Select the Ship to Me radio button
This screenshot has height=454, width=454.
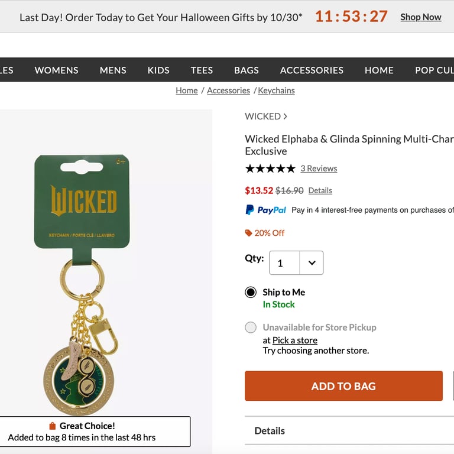[x=251, y=293]
